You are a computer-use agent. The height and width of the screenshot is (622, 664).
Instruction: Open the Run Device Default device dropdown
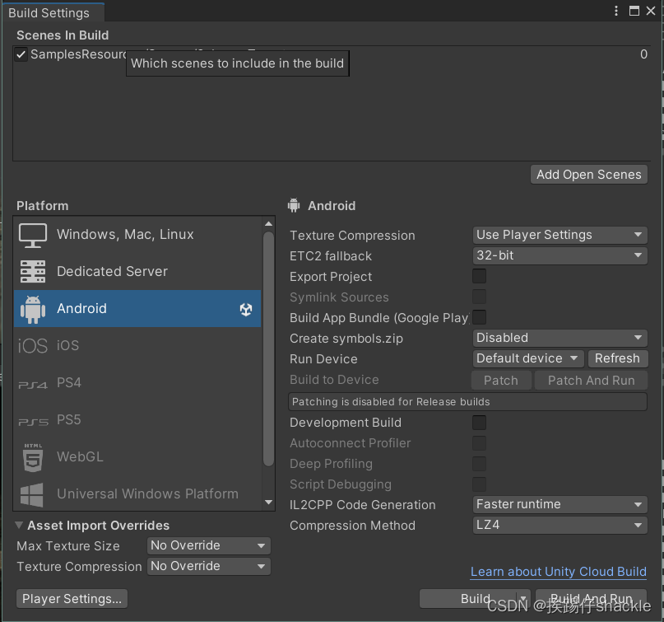pos(528,358)
